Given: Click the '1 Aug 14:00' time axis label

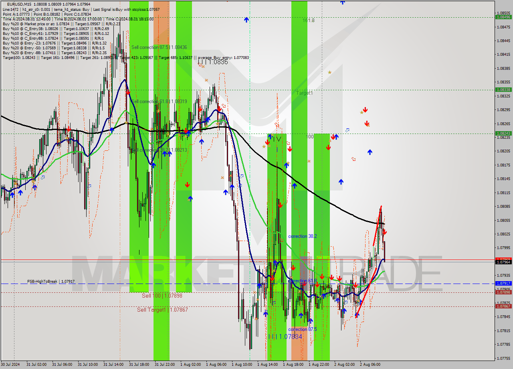Looking at the screenshot, I should (267, 365).
